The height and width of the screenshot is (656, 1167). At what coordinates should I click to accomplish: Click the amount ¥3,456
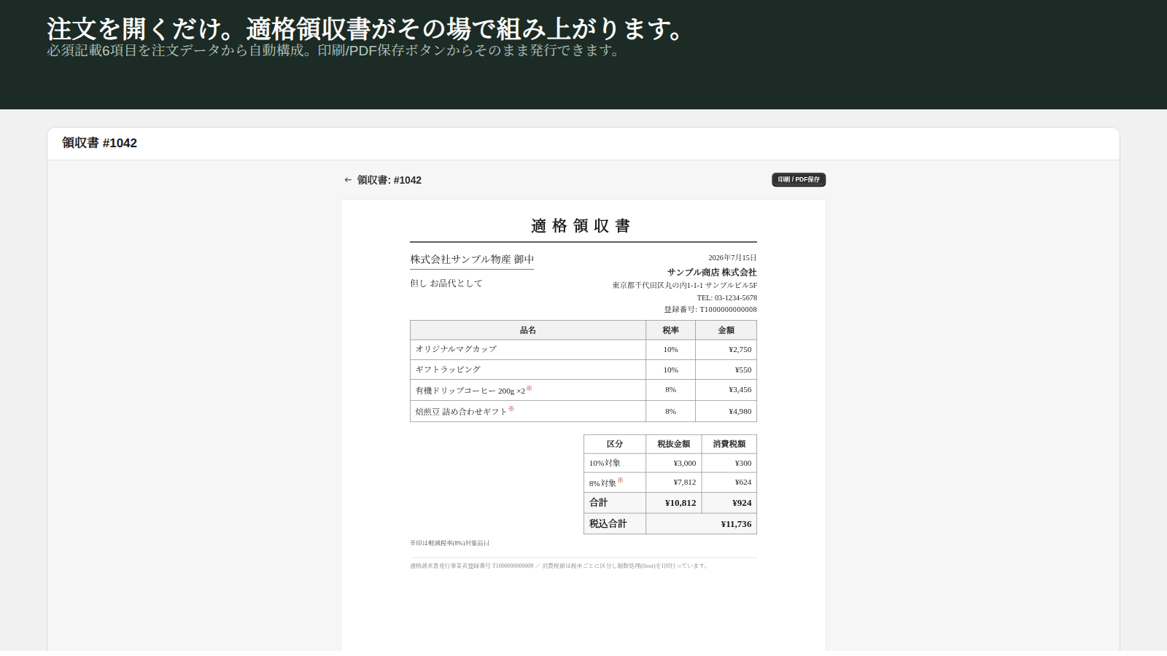(740, 390)
